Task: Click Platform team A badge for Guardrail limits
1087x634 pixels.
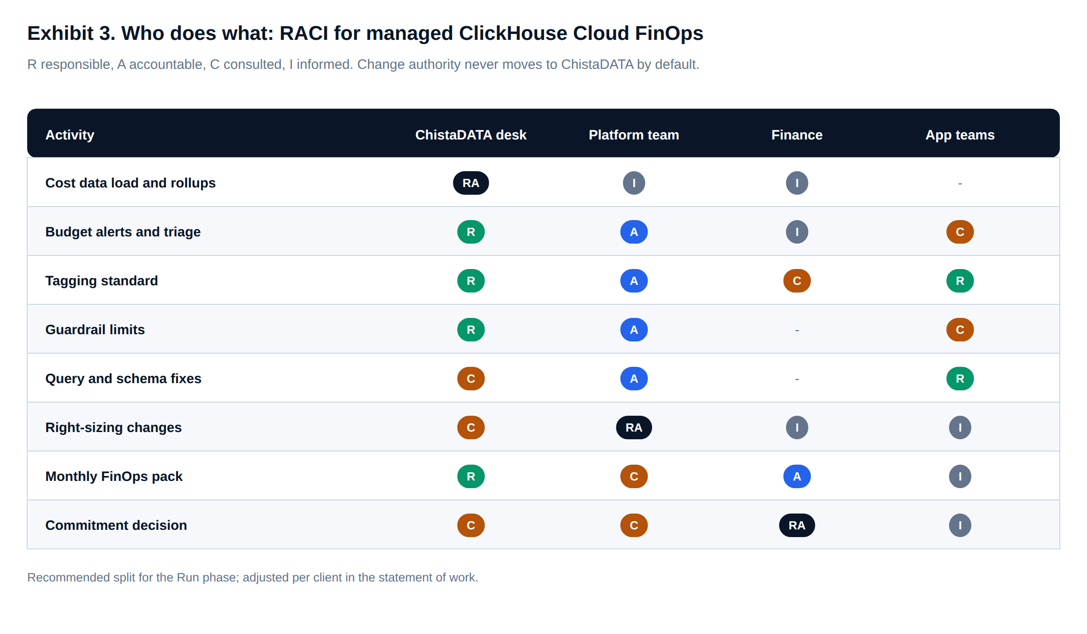Action: click(x=634, y=330)
